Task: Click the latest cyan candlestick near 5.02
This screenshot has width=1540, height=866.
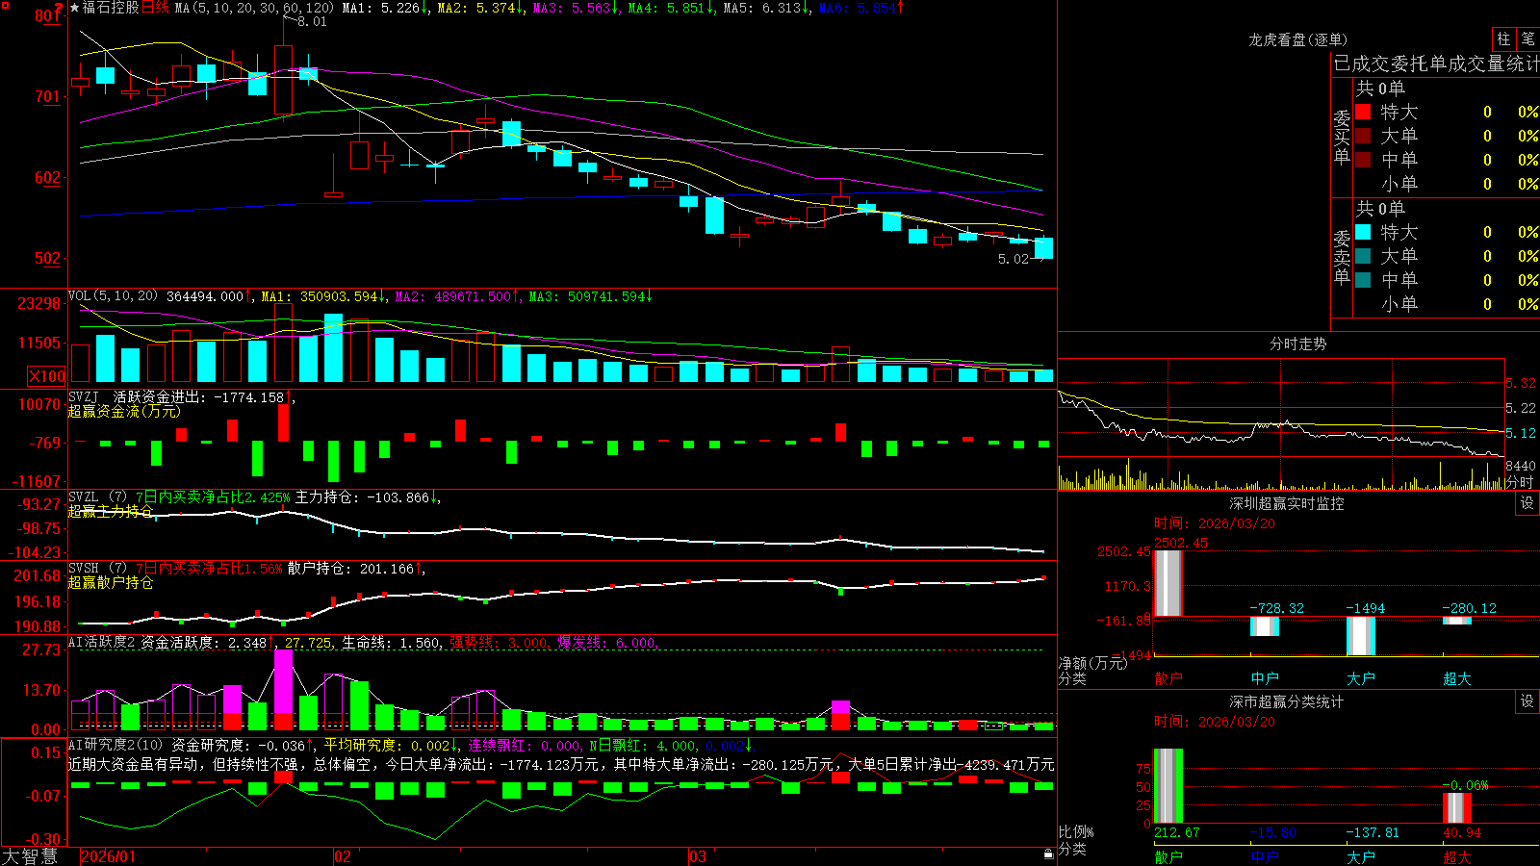Action: 1043,248
